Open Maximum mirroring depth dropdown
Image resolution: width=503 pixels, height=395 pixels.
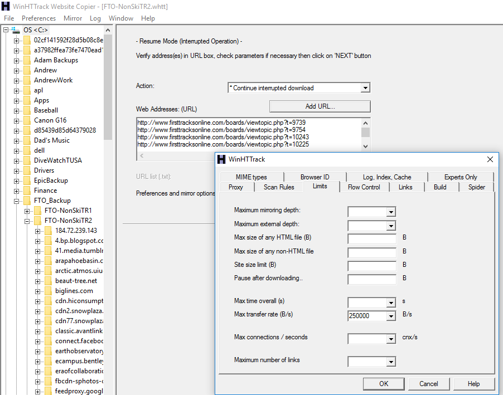click(x=391, y=212)
